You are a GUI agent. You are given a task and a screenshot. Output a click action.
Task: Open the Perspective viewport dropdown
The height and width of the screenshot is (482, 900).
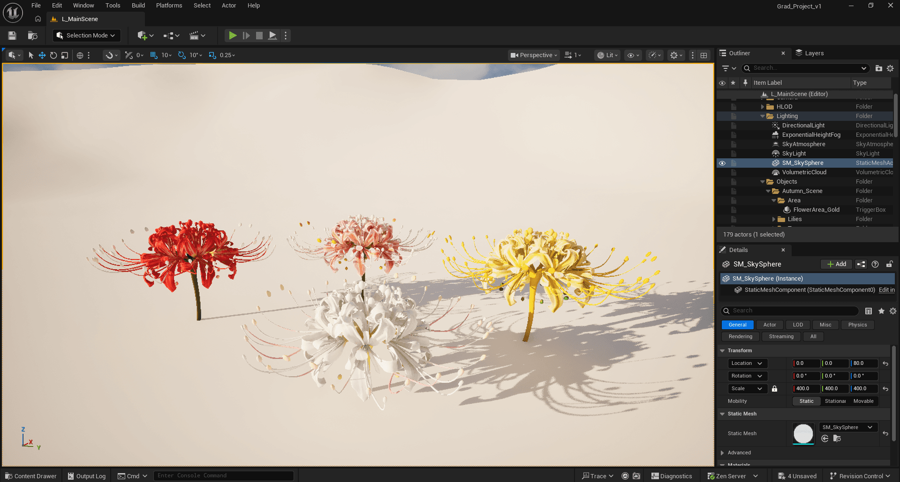click(533, 55)
